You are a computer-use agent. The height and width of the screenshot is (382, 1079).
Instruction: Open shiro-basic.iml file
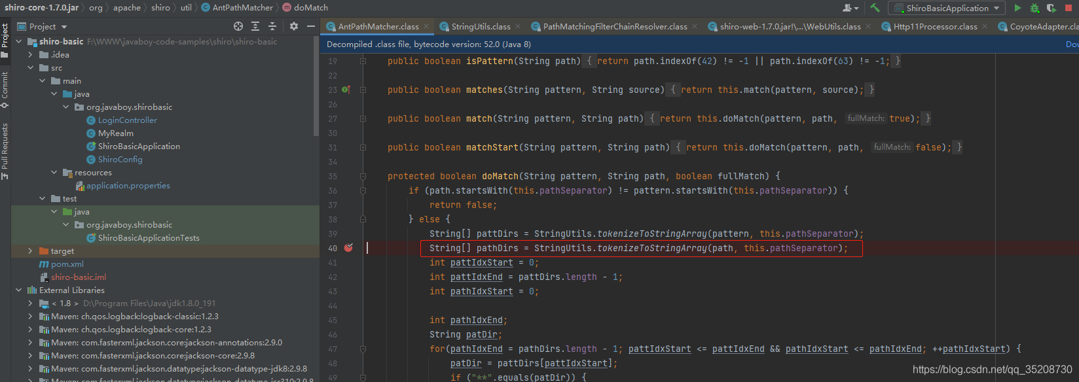point(78,277)
